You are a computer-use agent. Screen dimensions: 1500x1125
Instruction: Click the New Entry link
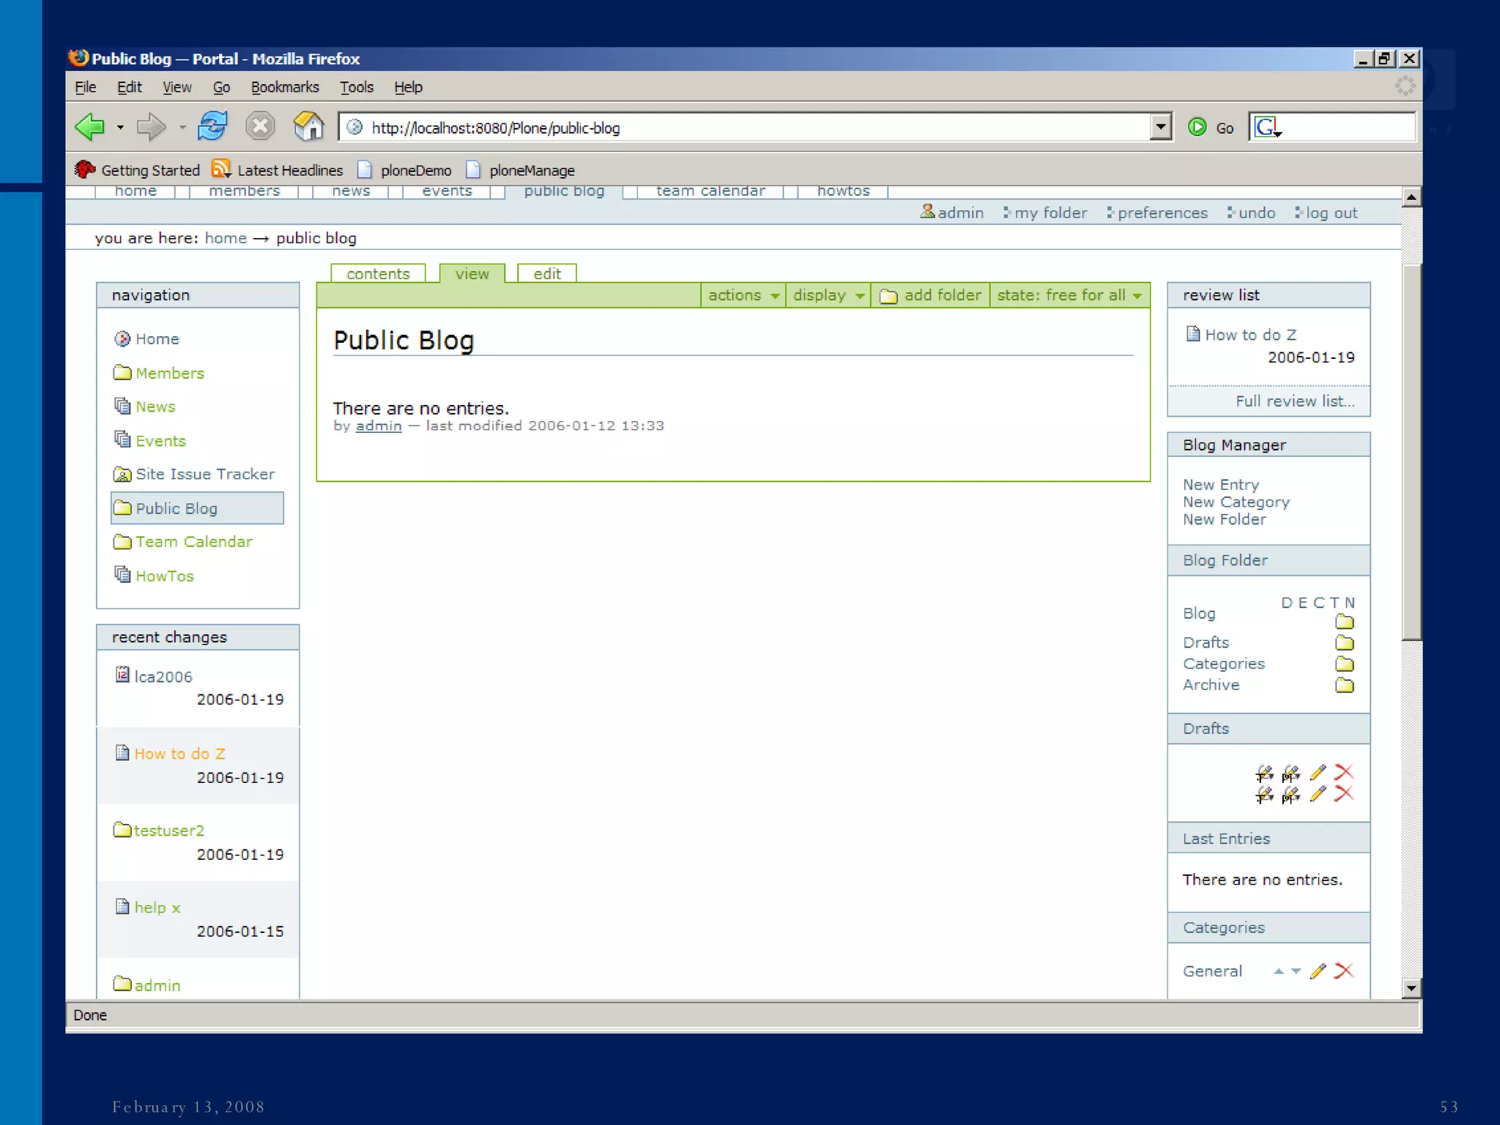[1221, 484]
